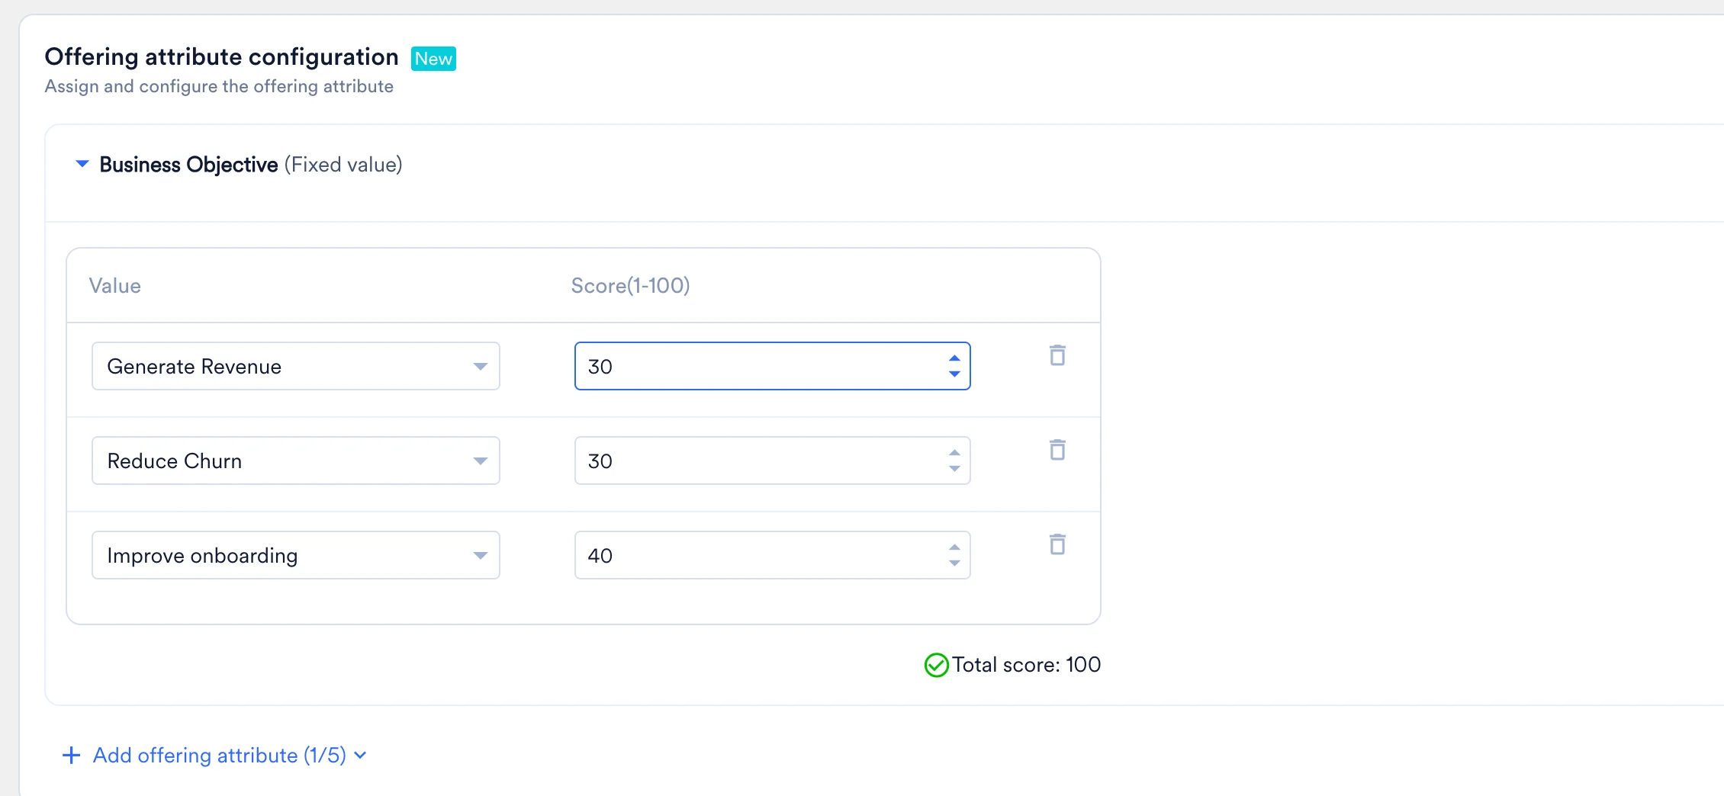The image size is (1724, 796).
Task: Open the Generate Revenue value dropdown
Action: coord(296,366)
